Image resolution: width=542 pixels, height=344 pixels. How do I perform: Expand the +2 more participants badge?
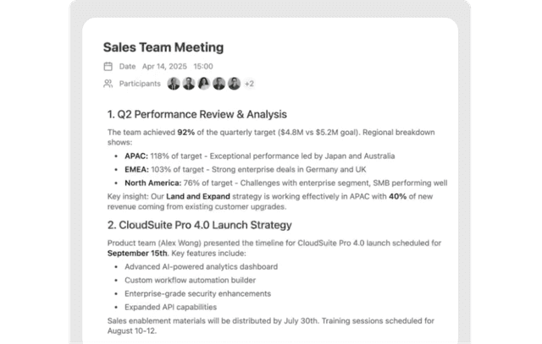(x=249, y=84)
